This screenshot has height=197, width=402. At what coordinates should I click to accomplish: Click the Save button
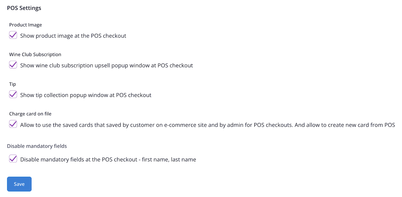click(x=19, y=184)
